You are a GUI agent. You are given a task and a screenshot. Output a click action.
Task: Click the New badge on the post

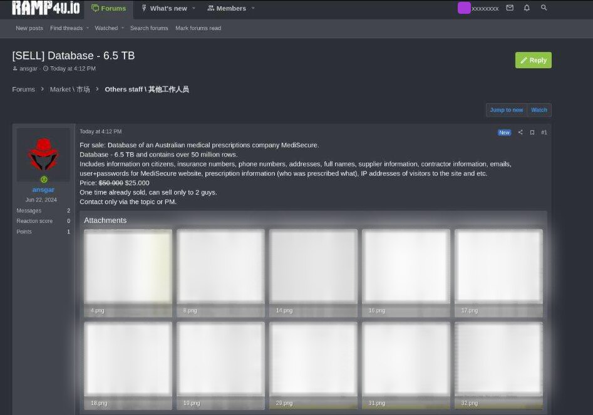[504, 132]
